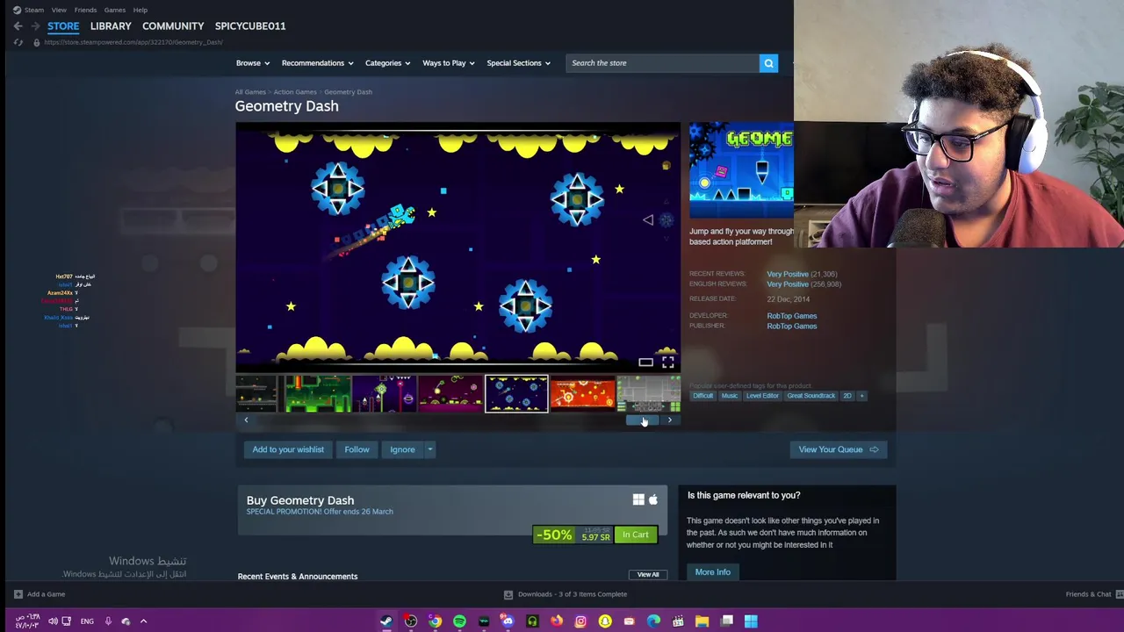Open File Explorer from the taskbar

click(702, 621)
